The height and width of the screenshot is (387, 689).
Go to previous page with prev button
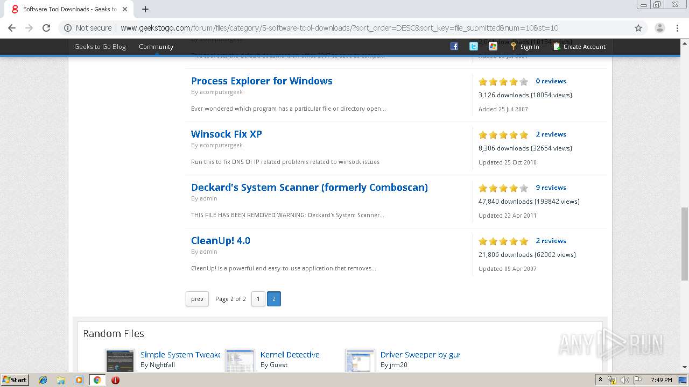tap(197, 299)
